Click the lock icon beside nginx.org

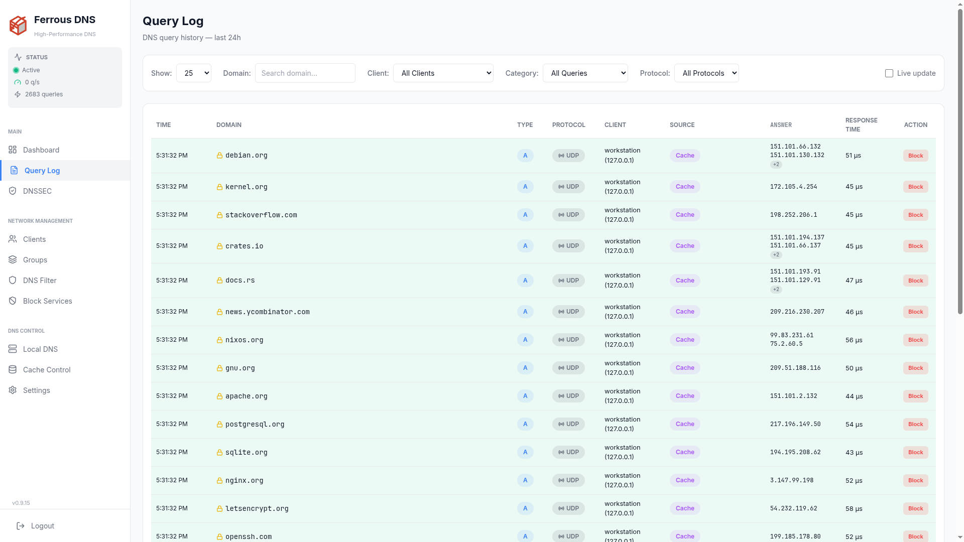(x=219, y=481)
